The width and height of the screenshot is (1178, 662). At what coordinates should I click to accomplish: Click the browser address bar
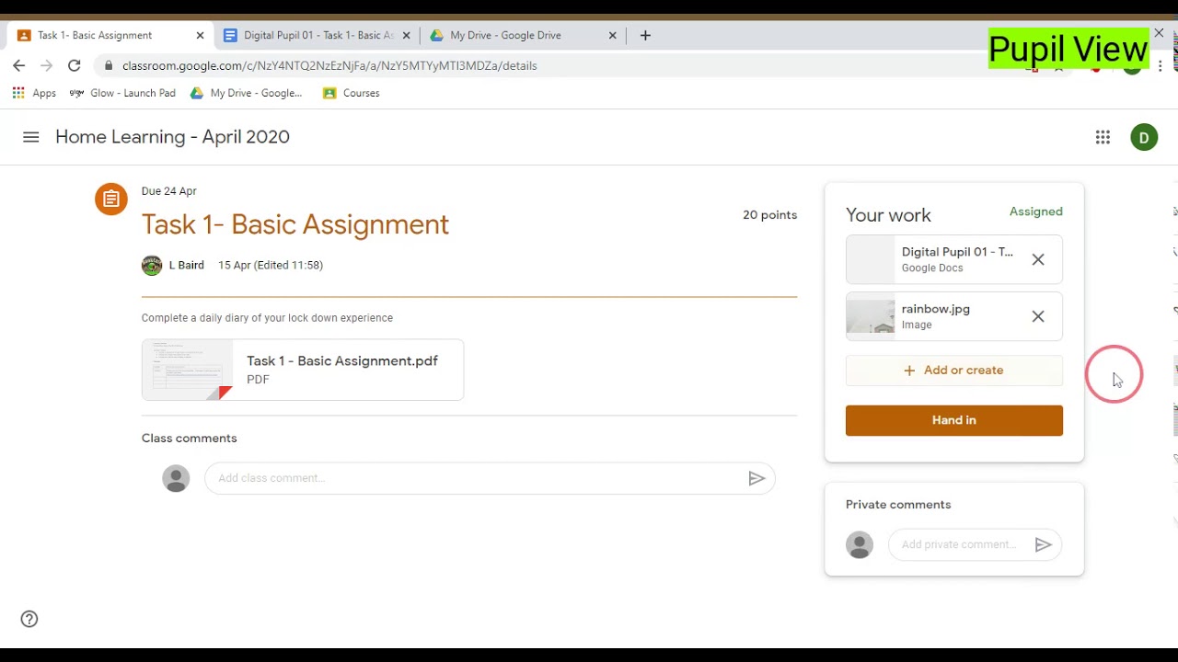(x=552, y=65)
